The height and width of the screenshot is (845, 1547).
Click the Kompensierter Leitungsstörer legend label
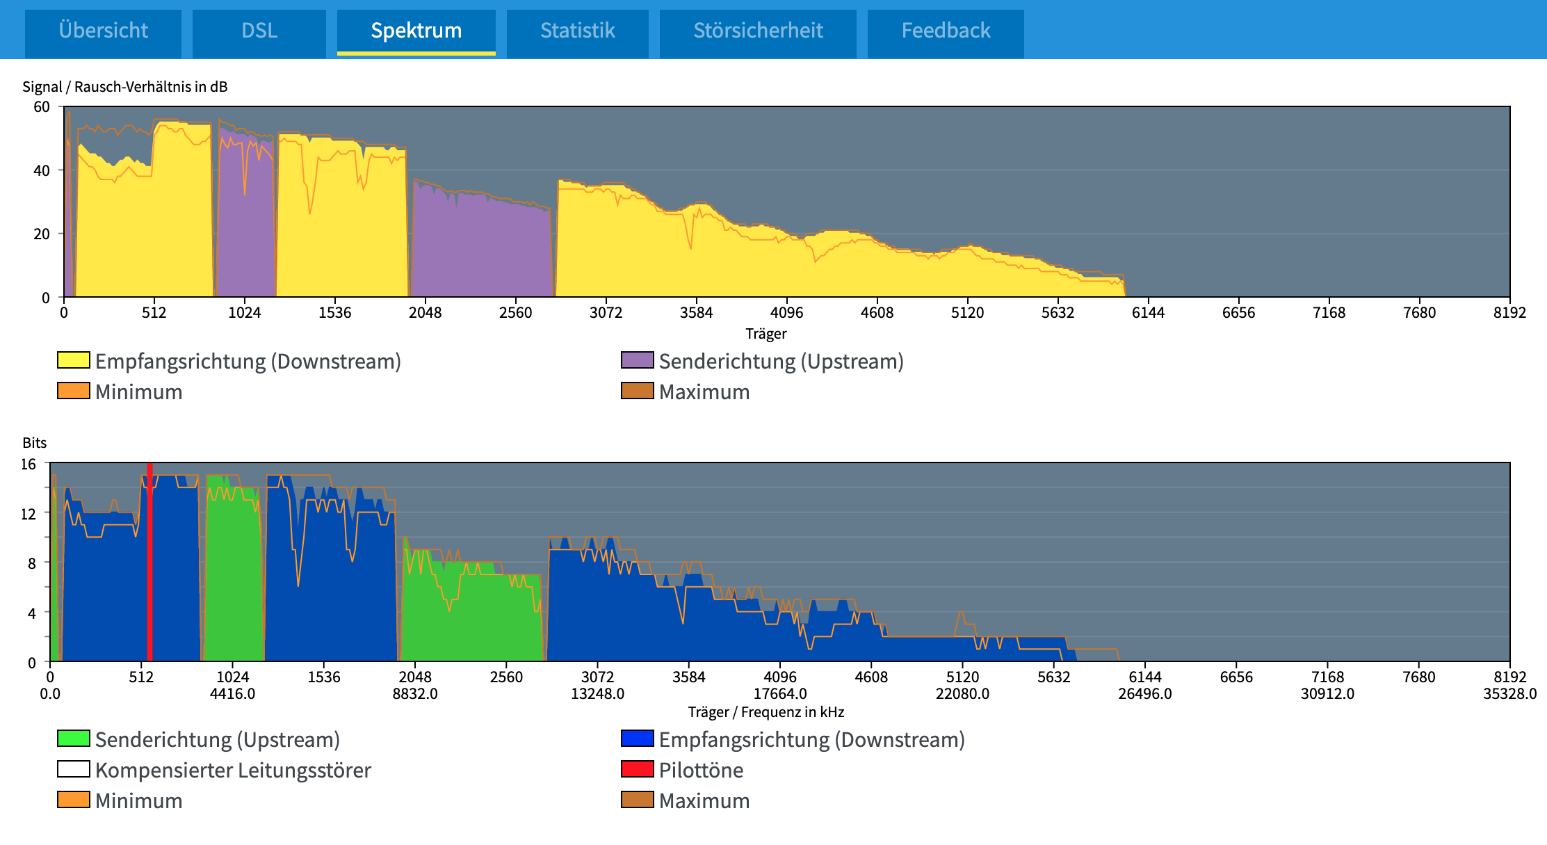[x=233, y=770]
